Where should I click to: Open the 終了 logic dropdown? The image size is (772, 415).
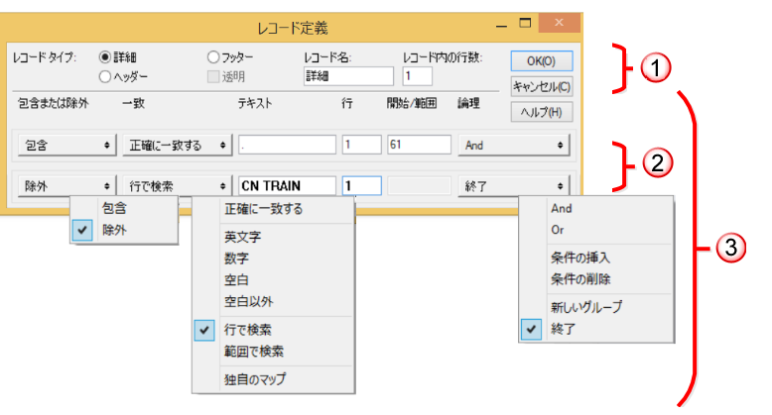tap(514, 185)
